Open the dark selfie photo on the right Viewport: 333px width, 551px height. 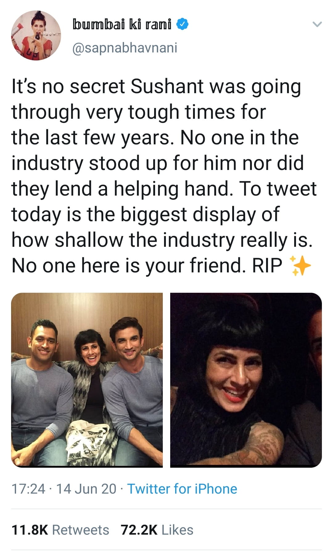coord(246,380)
